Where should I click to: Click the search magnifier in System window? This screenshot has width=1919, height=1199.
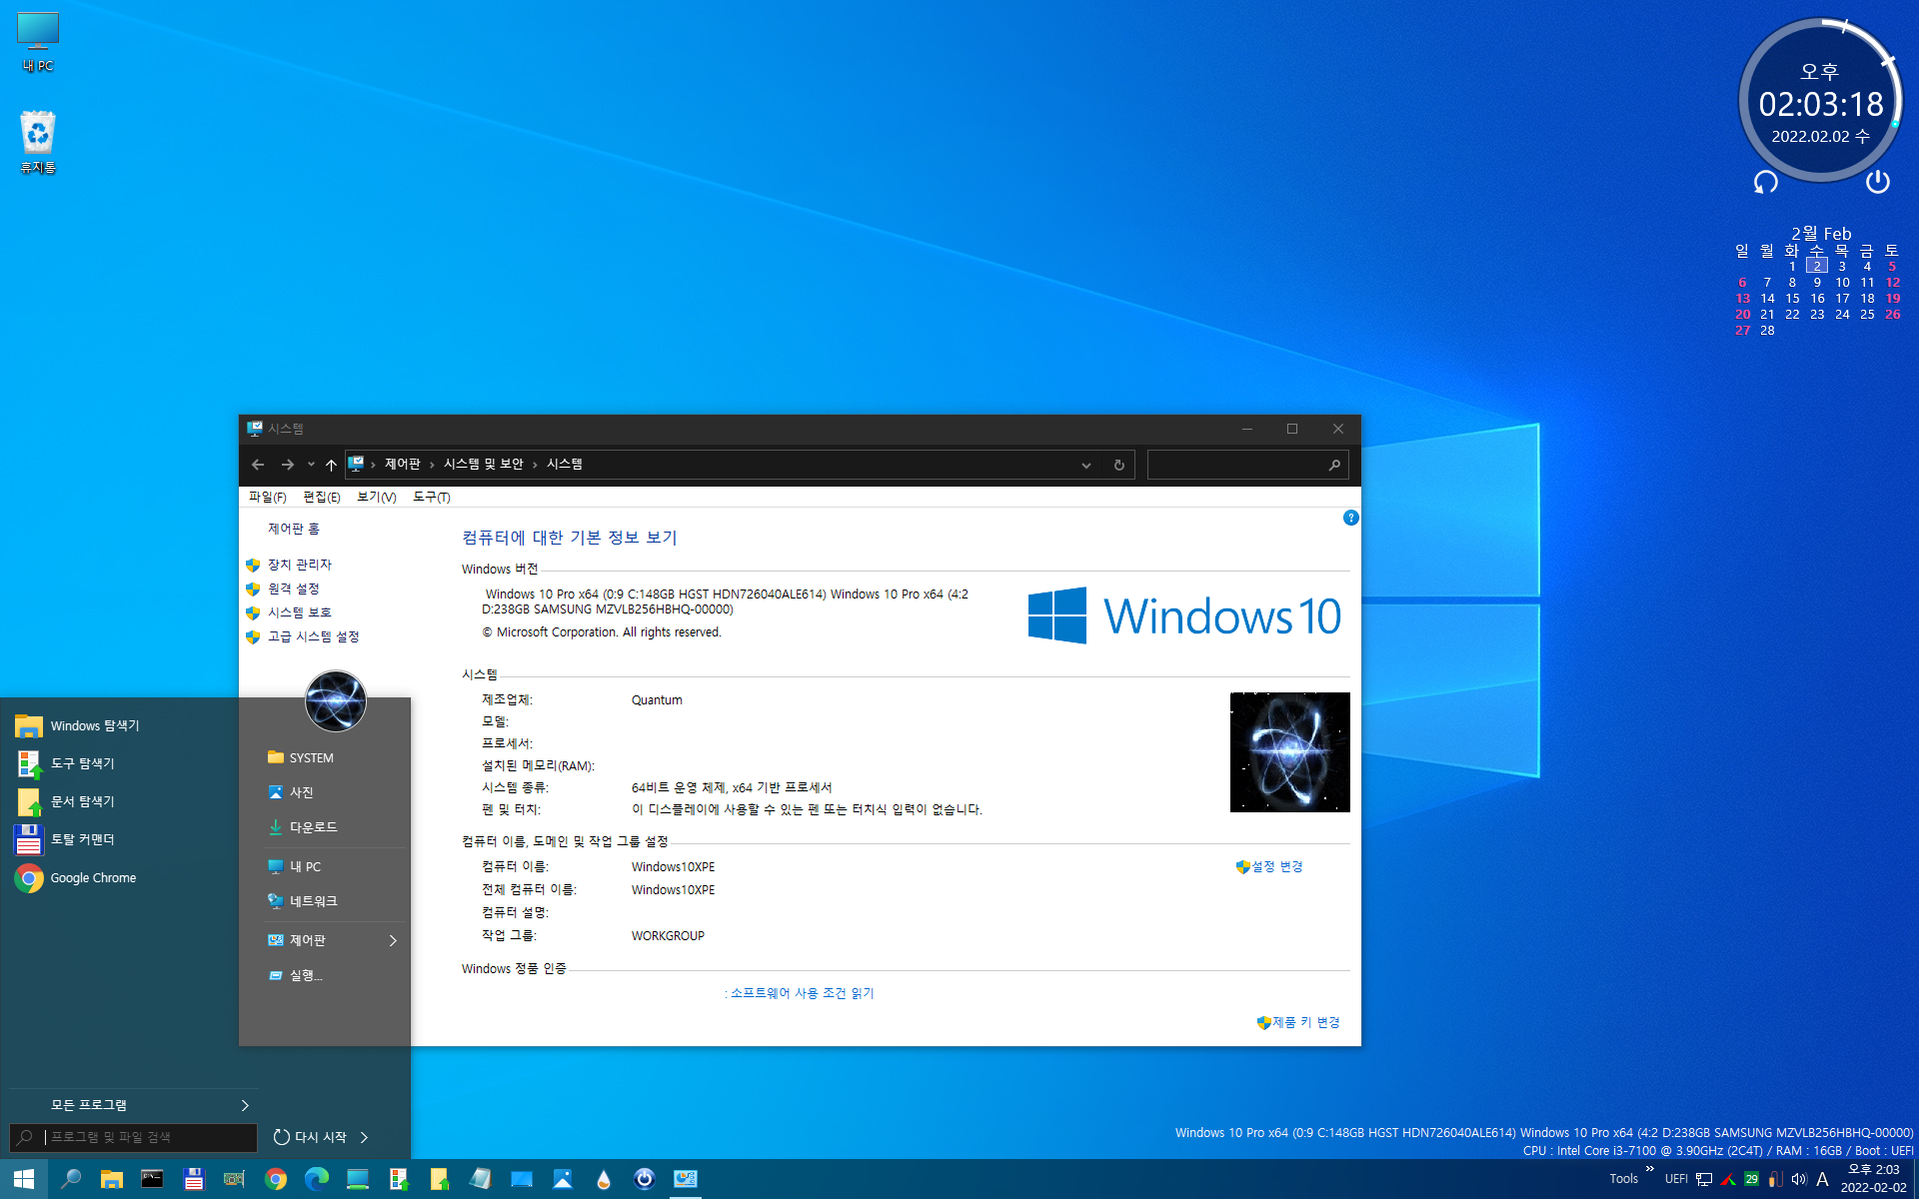[x=1334, y=465]
